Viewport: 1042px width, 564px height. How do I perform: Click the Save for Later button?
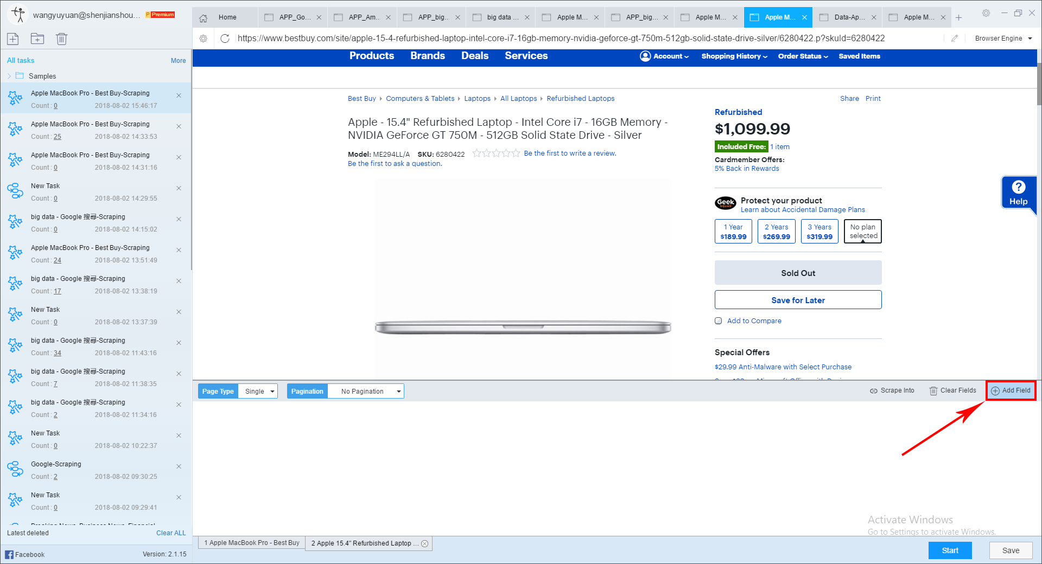tap(798, 300)
